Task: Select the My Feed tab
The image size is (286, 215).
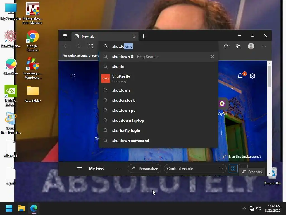Action: 97,168
